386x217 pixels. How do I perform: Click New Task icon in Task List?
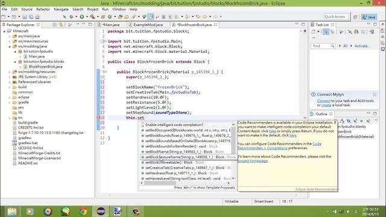[314, 32]
